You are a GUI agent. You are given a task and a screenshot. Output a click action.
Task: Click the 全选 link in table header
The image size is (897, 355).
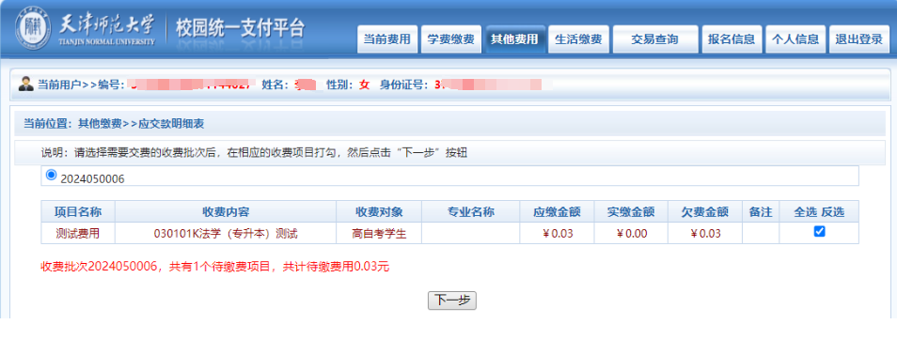click(x=806, y=212)
